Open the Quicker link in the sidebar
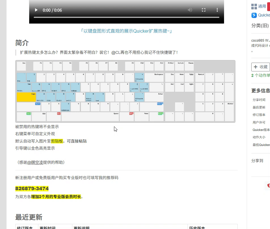The width and height of the screenshot is (270, 229). point(264,15)
